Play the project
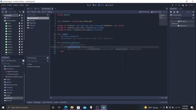 (173, 5)
